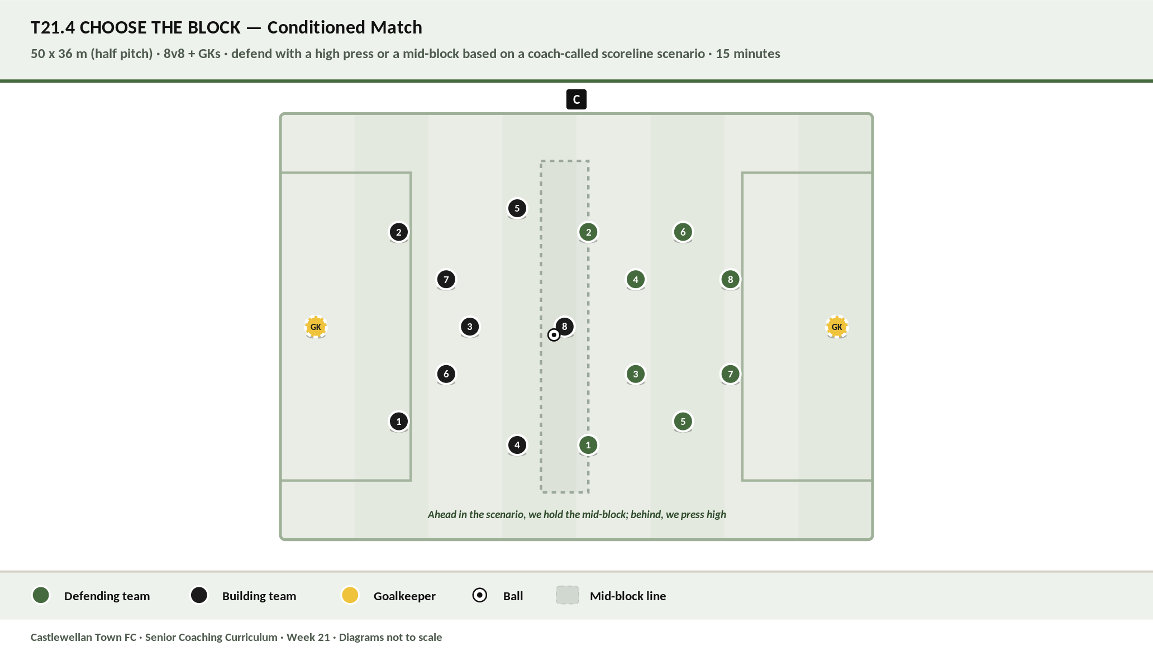Click the Mid-block line legend swatch

coord(568,595)
